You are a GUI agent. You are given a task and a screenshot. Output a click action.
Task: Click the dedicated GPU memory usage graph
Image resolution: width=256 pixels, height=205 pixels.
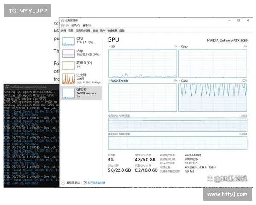click(x=178, y=125)
